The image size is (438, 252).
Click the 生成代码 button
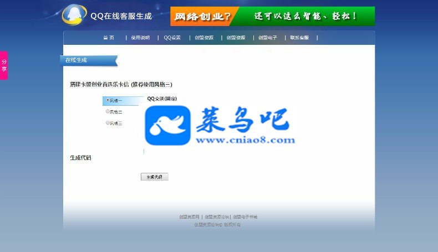[x=155, y=177]
